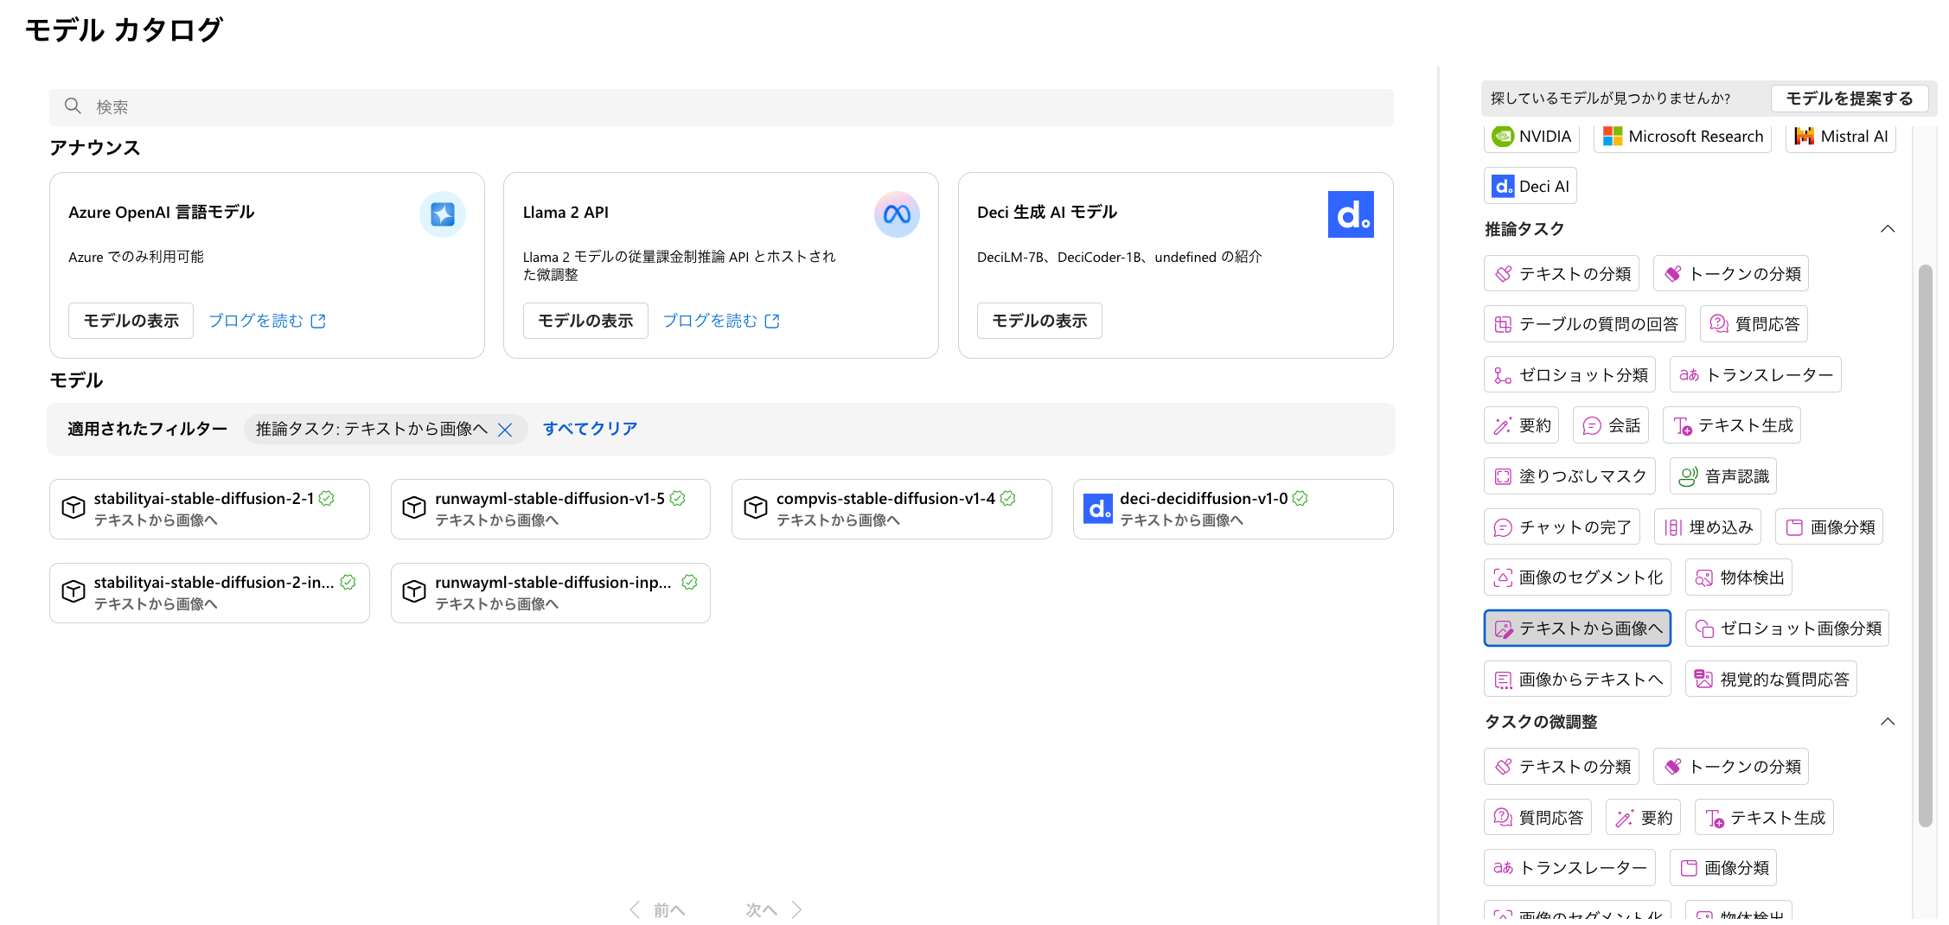Select the 音声認識 task filter

coord(1723,476)
